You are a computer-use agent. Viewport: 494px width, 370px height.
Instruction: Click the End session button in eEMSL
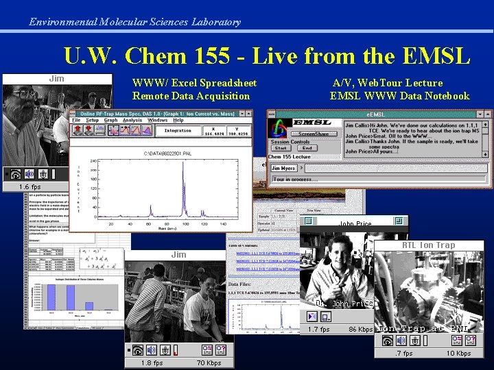point(307,148)
